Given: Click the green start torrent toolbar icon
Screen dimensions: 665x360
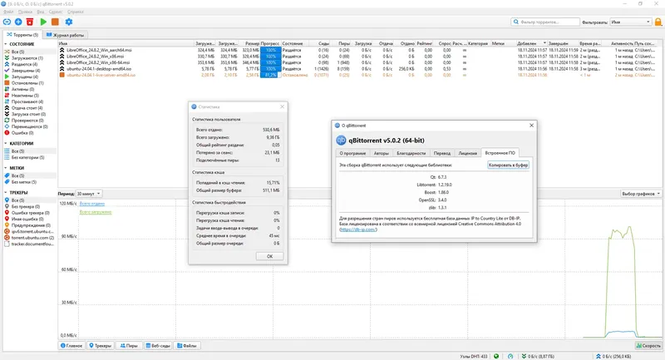Looking at the screenshot, I should [x=43, y=22].
